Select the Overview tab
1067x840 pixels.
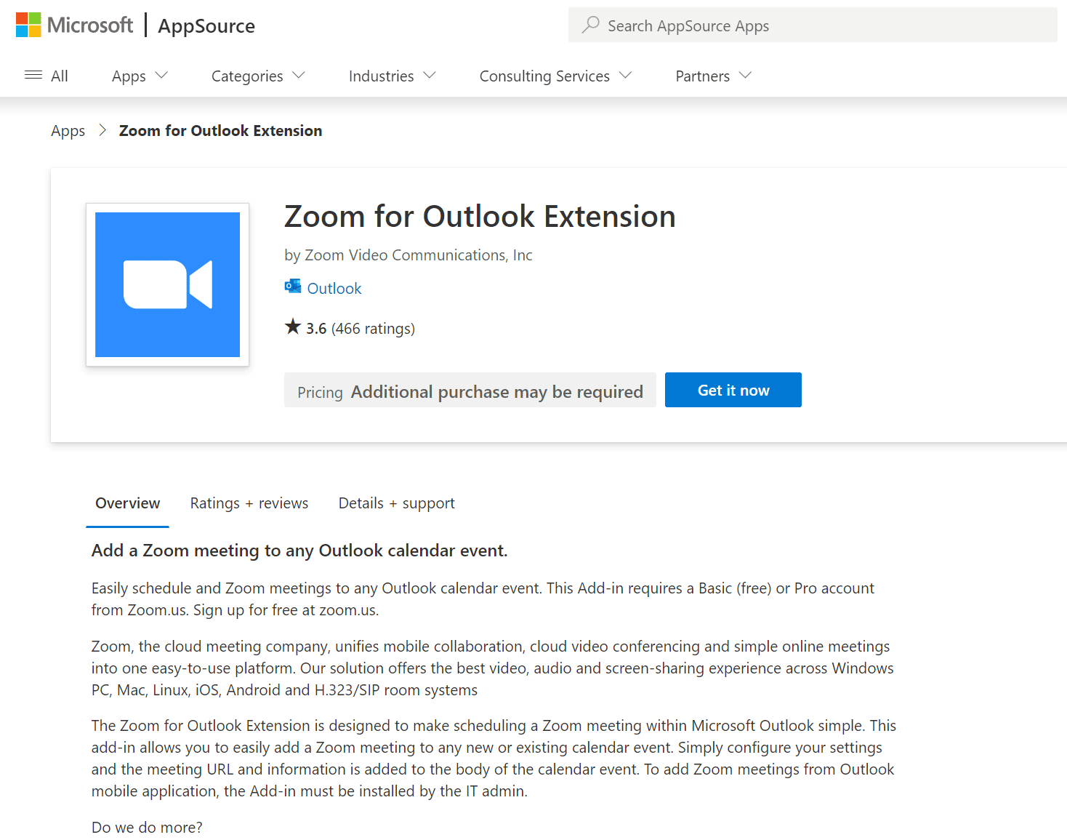(x=127, y=503)
